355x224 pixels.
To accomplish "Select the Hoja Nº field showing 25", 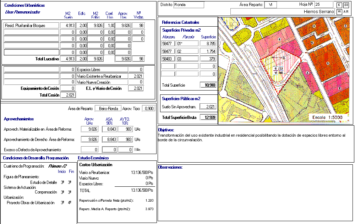I will click(323, 5).
